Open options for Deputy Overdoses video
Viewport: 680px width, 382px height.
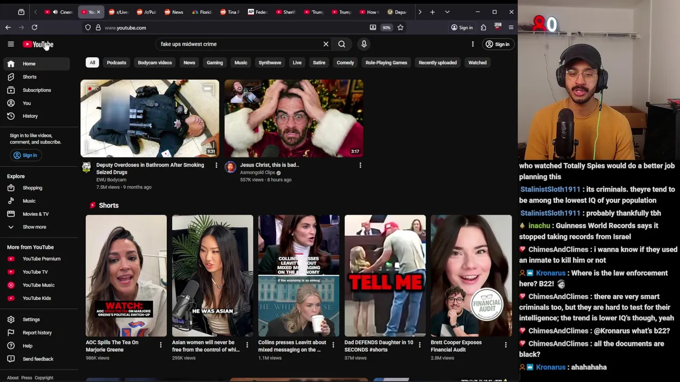216,166
